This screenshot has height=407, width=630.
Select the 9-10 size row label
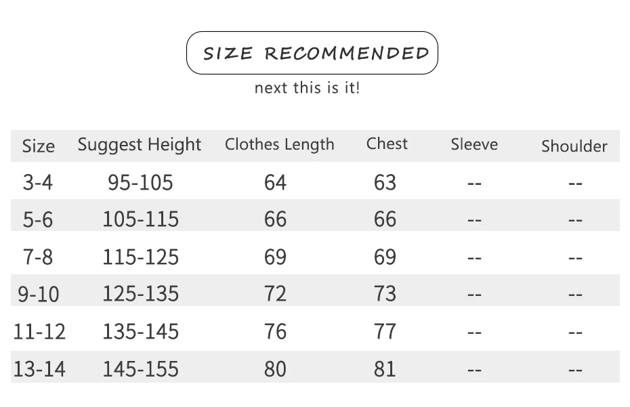click(39, 294)
